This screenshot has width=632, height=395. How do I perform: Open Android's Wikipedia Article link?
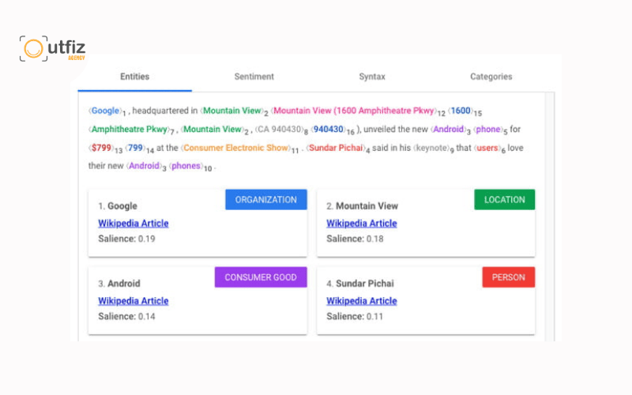point(134,301)
